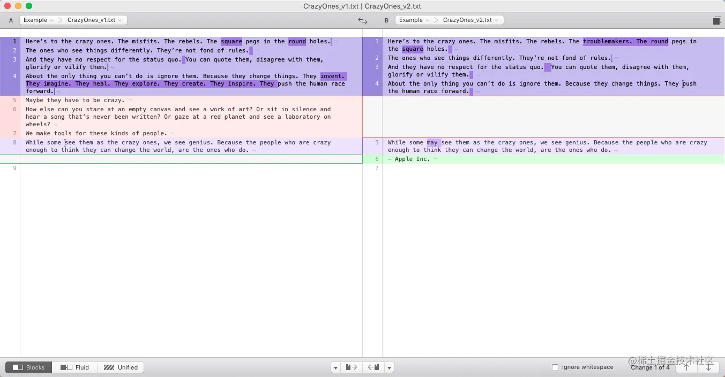
Task: Click the 'Change 1 of 4' status text
Action: coord(650,367)
